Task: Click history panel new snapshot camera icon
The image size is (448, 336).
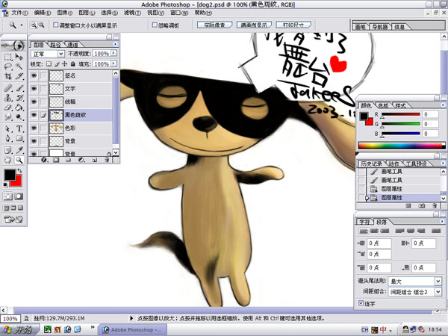Action: pos(421,206)
